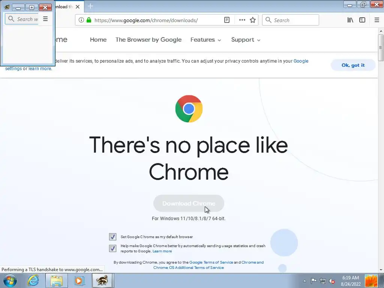Uncheck Set Google Chrome as my default browser
384x288 pixels.
pos(112,237)
